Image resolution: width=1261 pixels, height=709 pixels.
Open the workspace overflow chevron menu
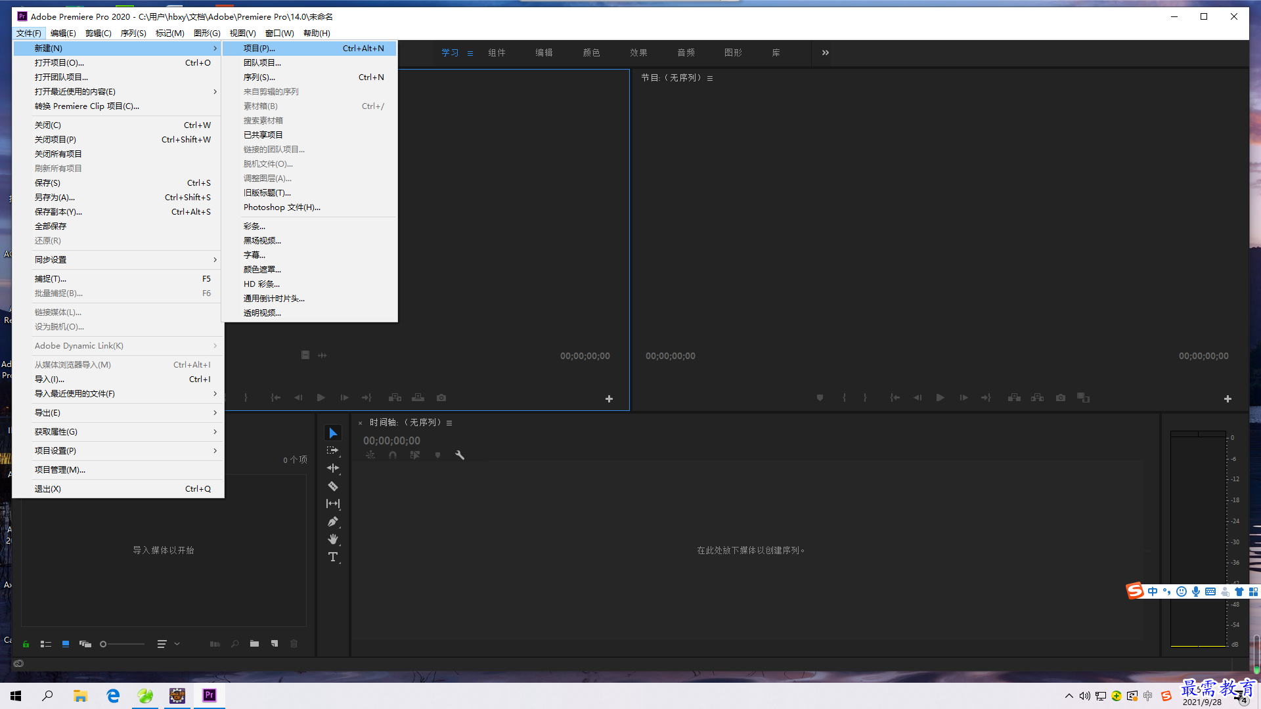coord(826,53)
